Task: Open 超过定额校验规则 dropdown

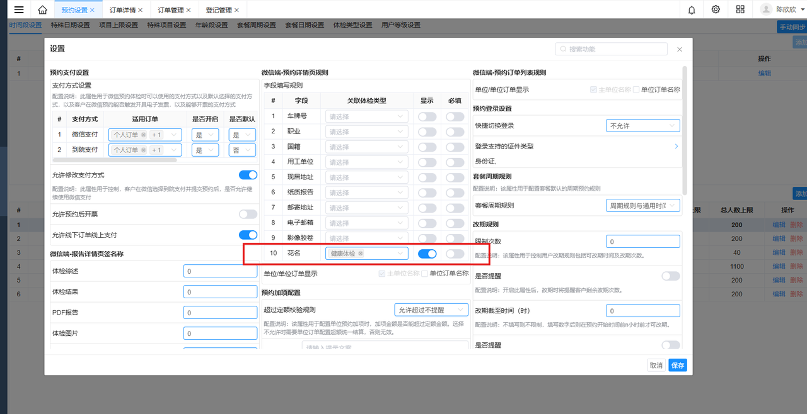Action: [431, 310]
